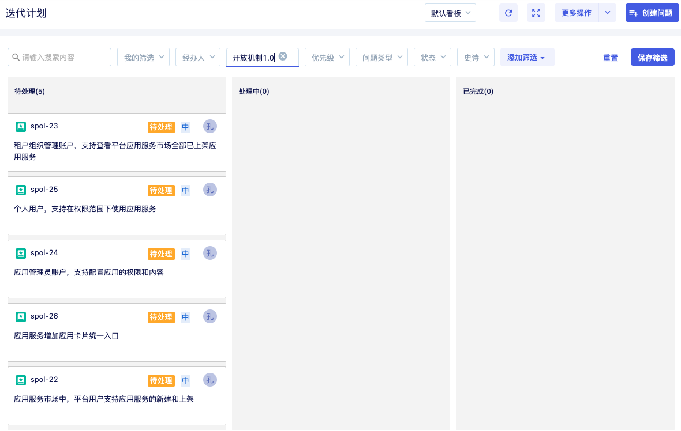Click the refresh board icon
Image resolution: width=681 pixels, height=431 pixels.
click(x=508, y=13)
